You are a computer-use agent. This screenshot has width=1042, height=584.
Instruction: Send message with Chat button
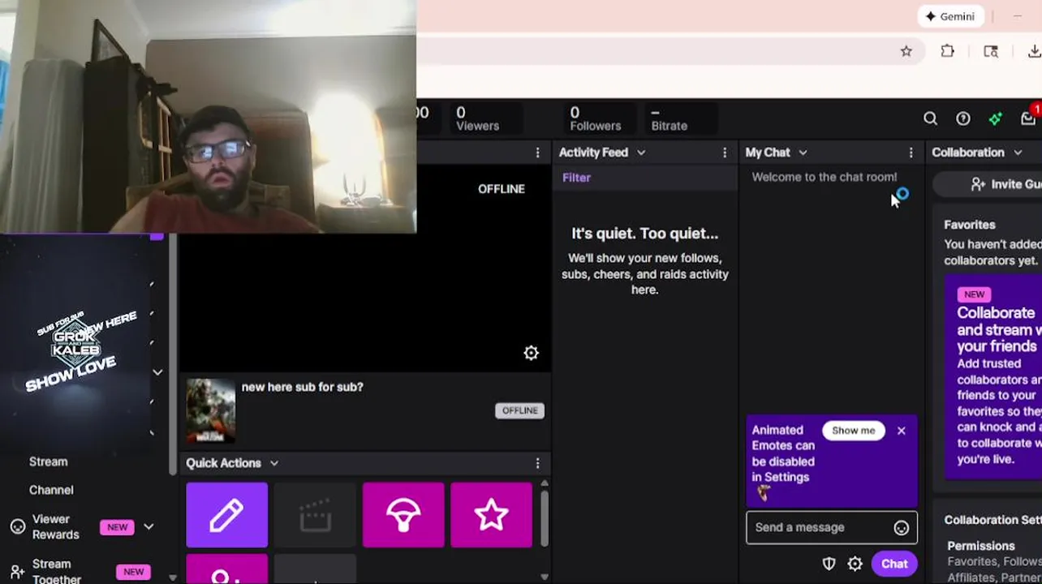click(x=894, y=564)
